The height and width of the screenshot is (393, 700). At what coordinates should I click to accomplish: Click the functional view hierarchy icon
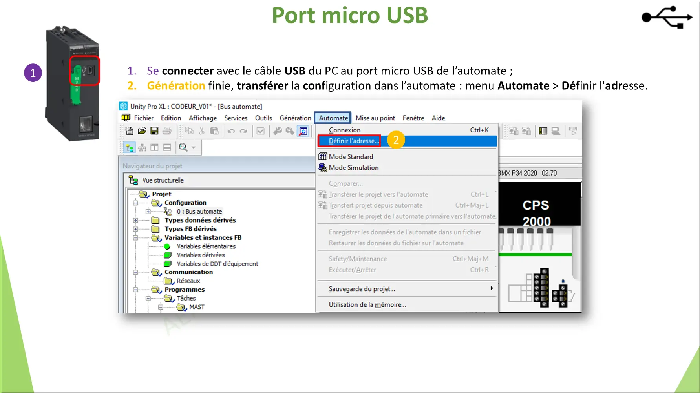(142, 148)
